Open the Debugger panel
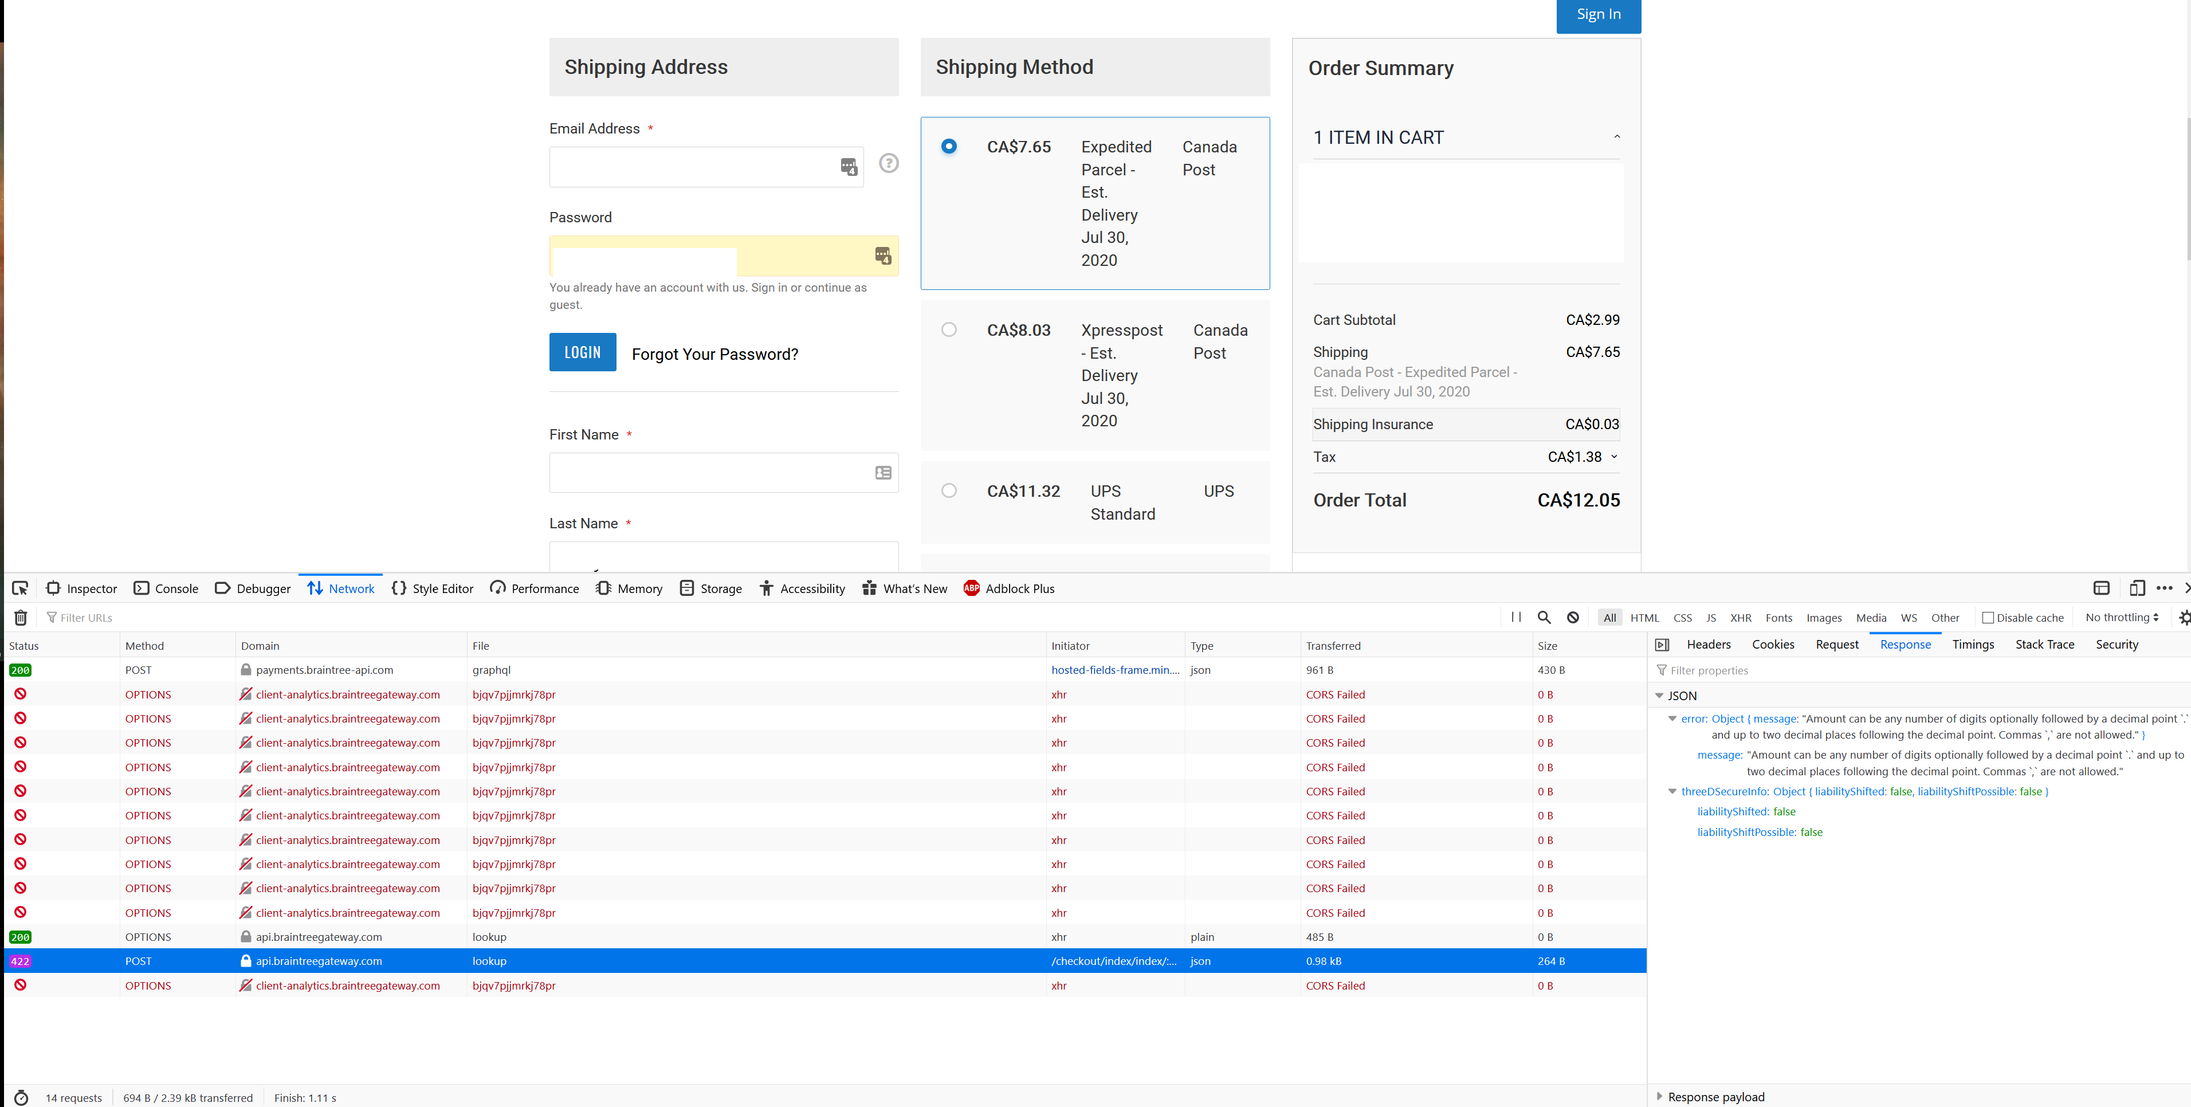 click(x=253, y=588)
